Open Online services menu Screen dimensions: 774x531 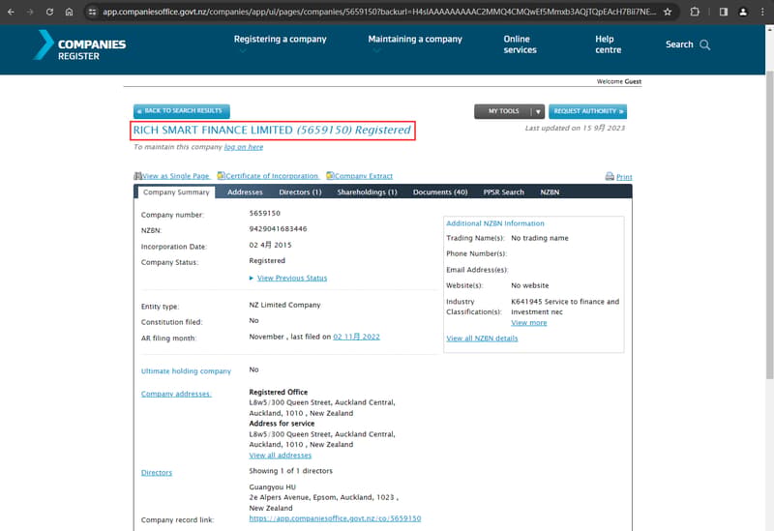click(520, 44)
